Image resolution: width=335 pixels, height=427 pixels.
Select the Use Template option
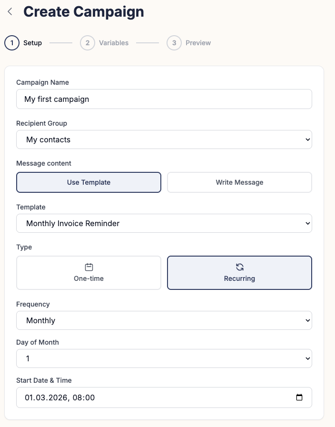click(89, 182)
